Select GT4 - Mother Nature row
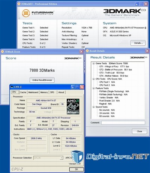This screenshot has height=173, width=150. [114, 76]
